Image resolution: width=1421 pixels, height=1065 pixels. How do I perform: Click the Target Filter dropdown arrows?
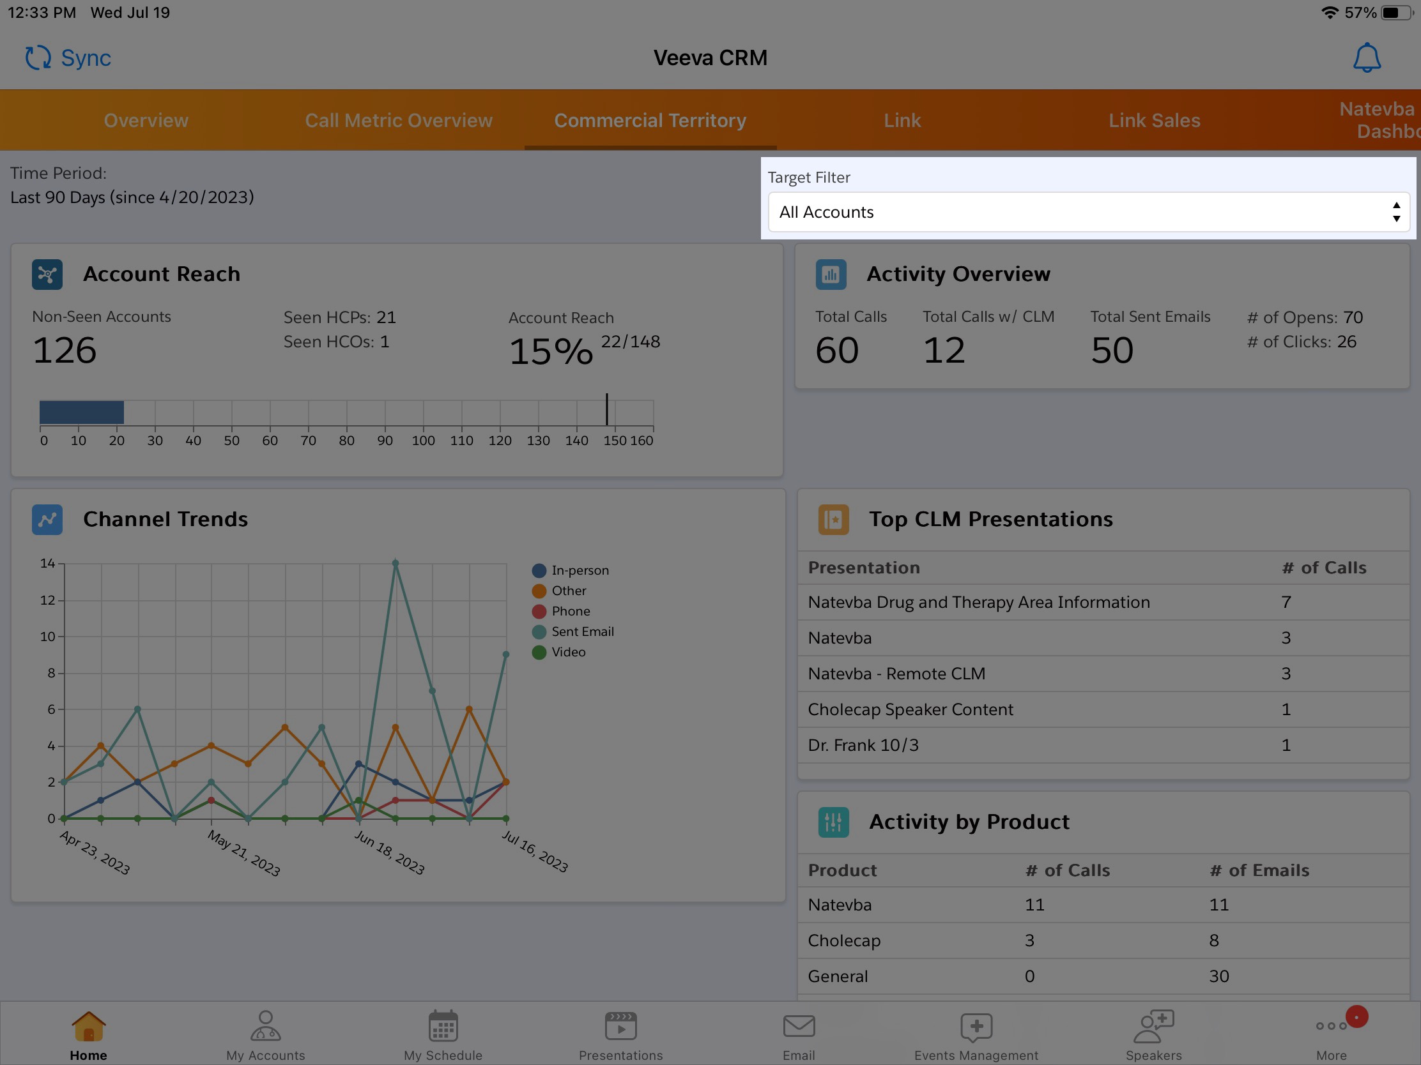(x=1396, y=213)
